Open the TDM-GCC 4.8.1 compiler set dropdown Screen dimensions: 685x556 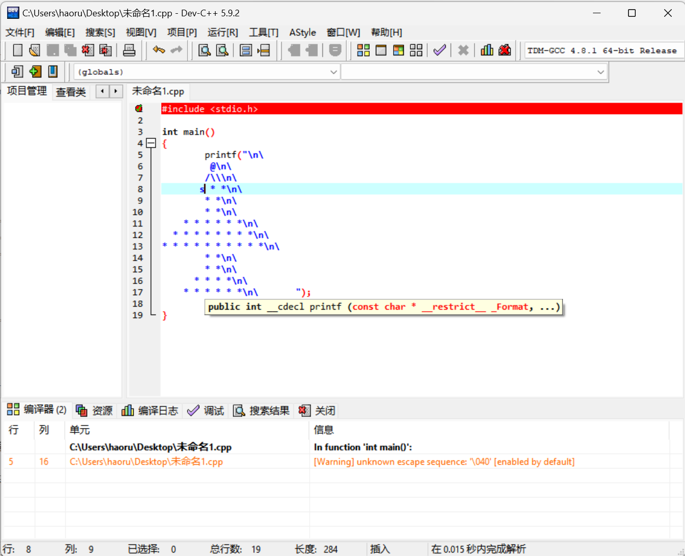(x=605, y=50)
